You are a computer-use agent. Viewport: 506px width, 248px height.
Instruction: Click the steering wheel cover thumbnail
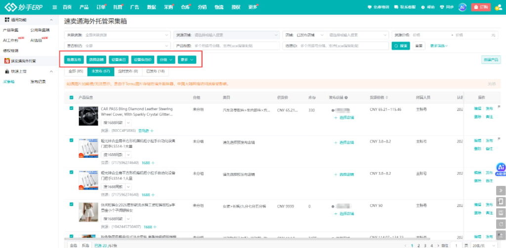(x=88, y=116)
